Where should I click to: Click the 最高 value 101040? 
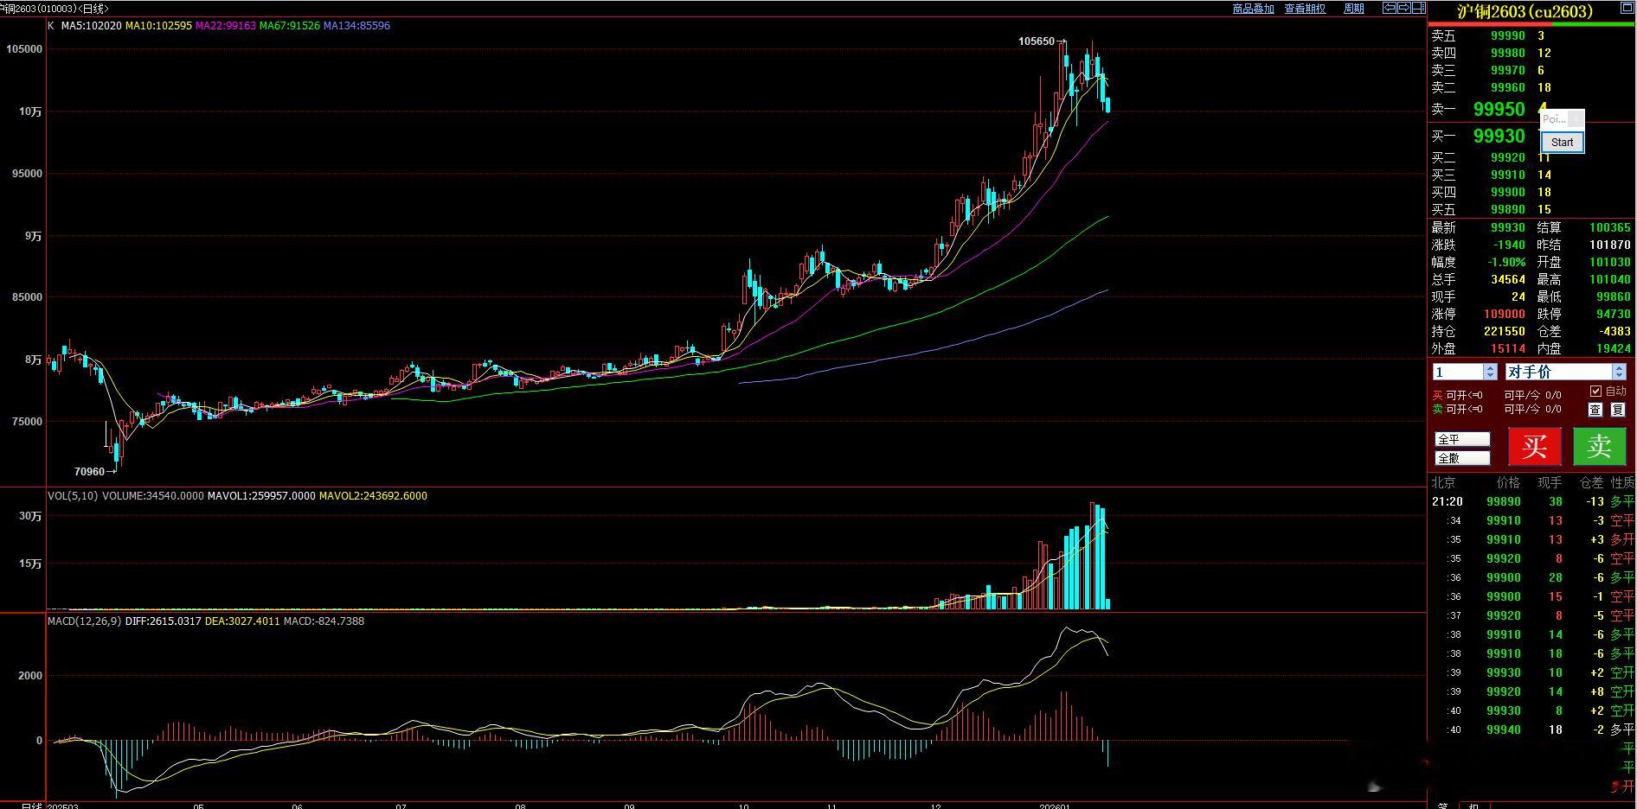(1610, 279)
